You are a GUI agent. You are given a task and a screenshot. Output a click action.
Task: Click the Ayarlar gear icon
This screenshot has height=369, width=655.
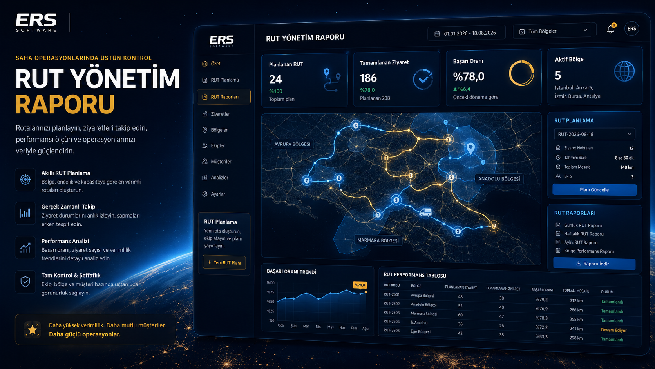pyautogui.click(x=204, y=194)
